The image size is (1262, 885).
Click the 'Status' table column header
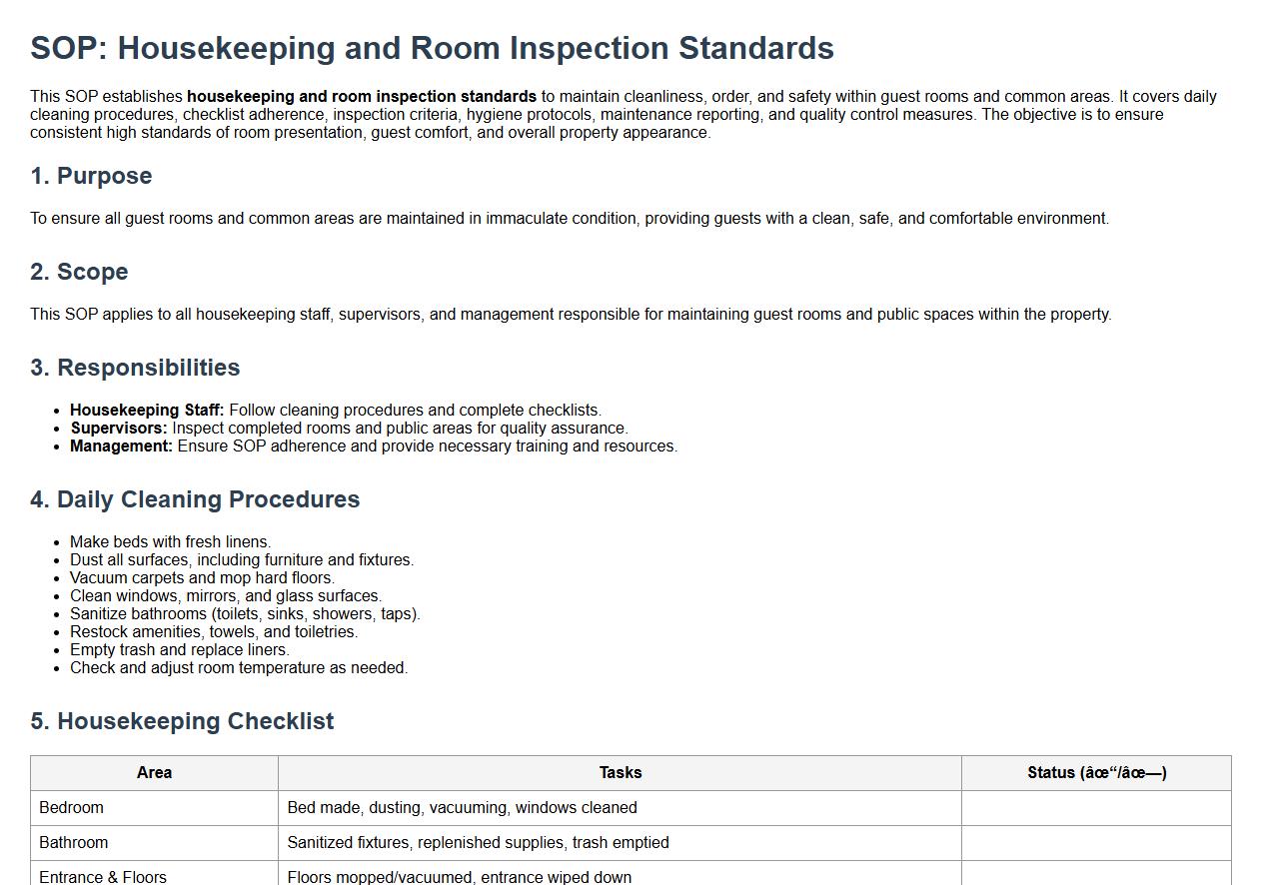(1096, 773)
